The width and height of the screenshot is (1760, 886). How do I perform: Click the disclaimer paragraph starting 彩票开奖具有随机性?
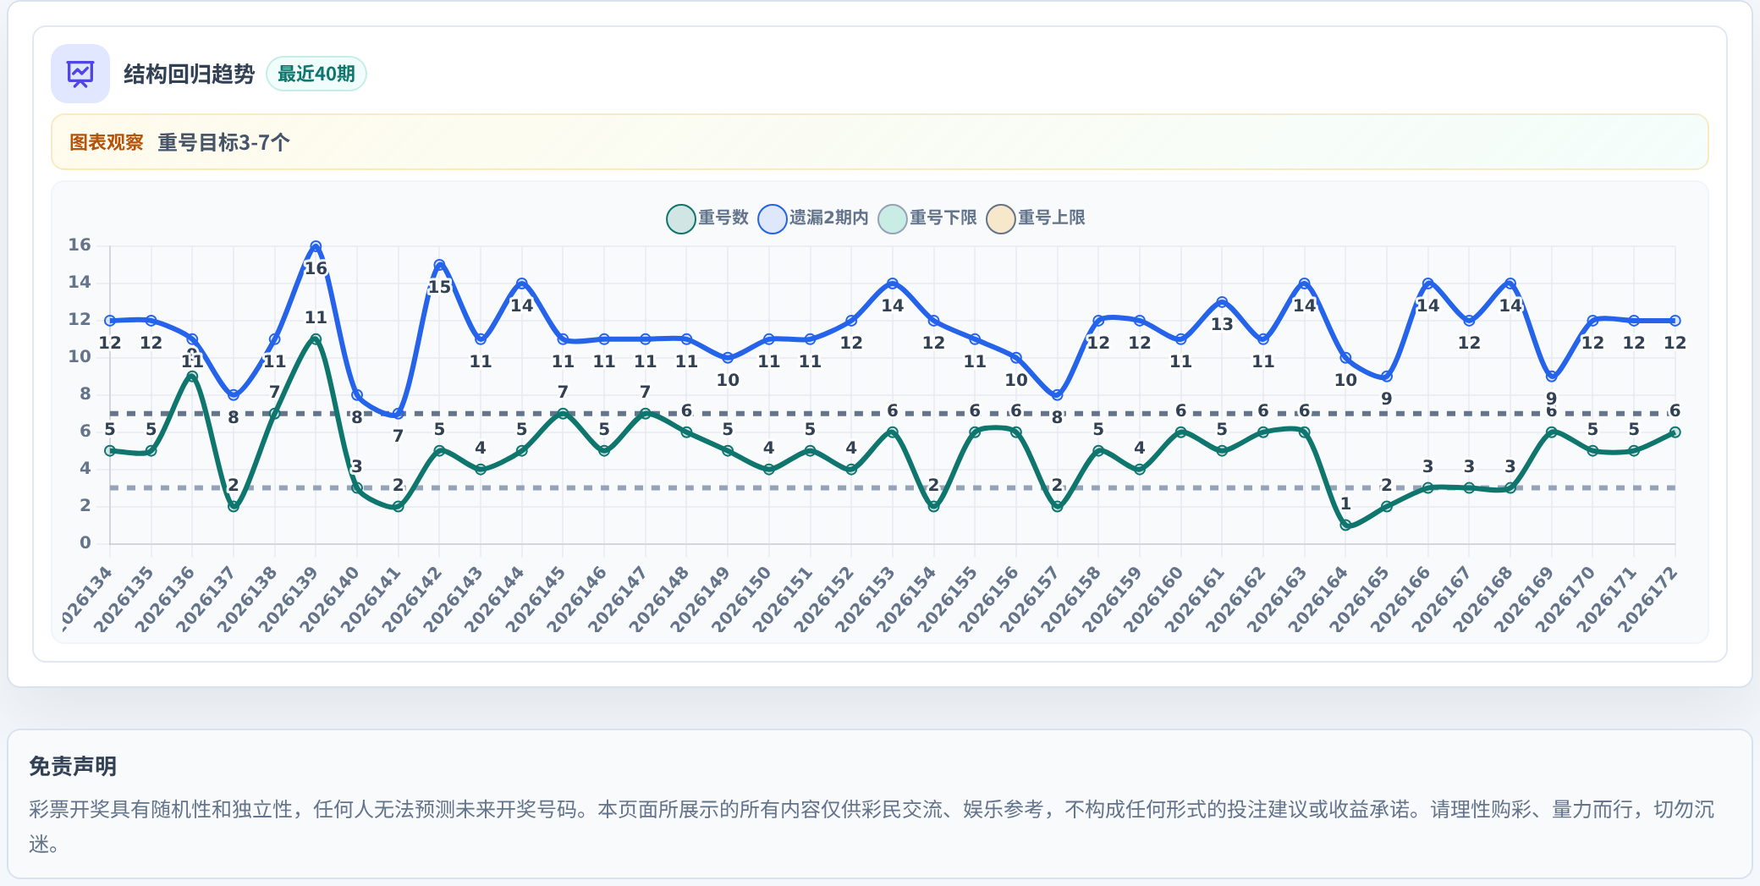click(872, 826)
